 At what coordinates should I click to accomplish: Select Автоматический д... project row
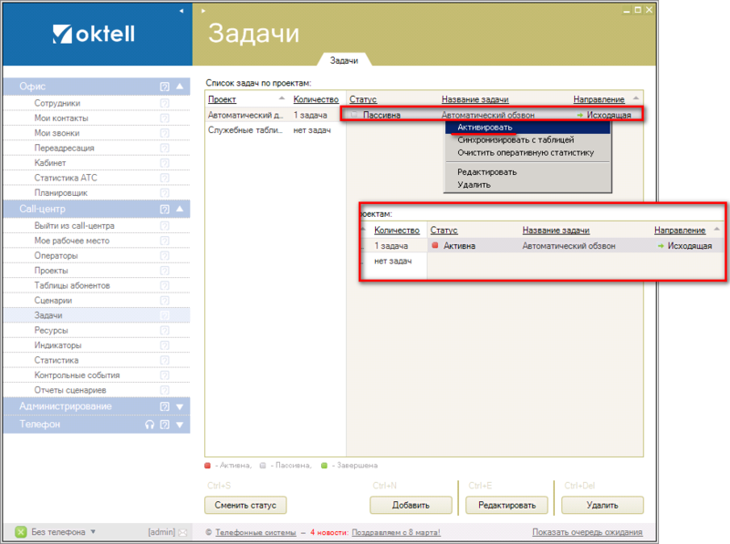(276, 115)
